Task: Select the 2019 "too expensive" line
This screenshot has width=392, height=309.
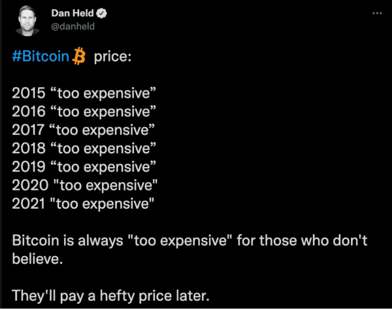Action: pos(84,167)
